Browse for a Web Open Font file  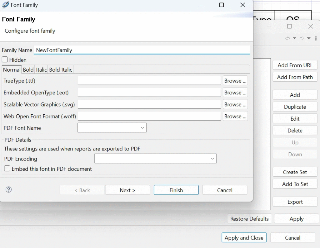(235, 116)
